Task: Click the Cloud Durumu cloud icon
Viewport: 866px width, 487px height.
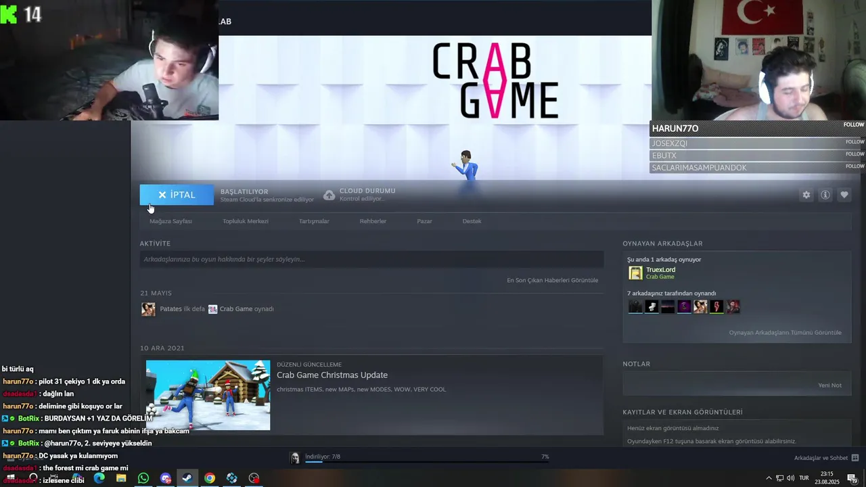Action: coord(329,195)
